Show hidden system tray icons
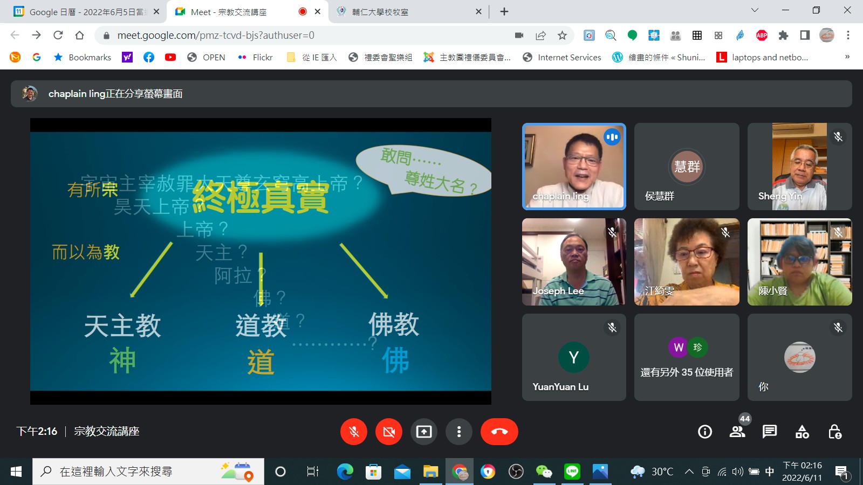This screenshot has width=863, height=485. click(x=689, y=472)
